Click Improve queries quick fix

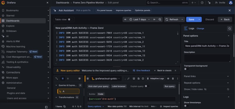124,10
